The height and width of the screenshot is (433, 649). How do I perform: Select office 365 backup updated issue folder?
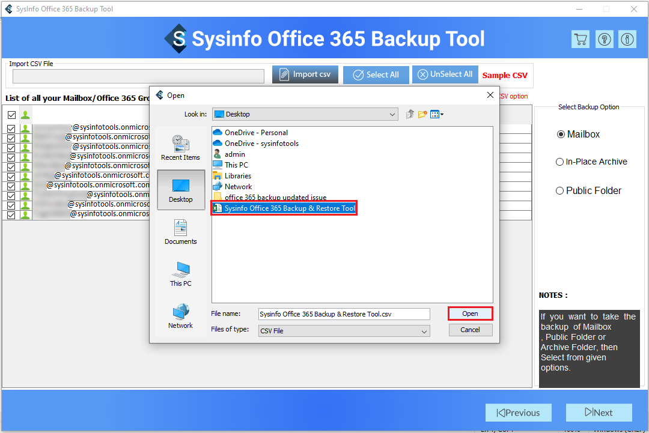(270, 197)
